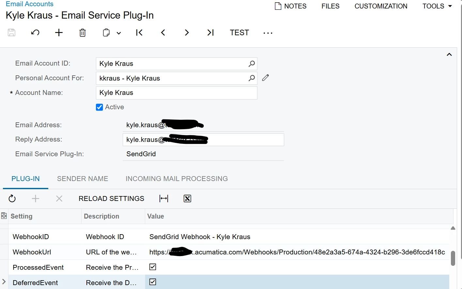Screen dimensions: 462x289
Task: Click grid delete row X icon
Action: (x=59, y=198)
